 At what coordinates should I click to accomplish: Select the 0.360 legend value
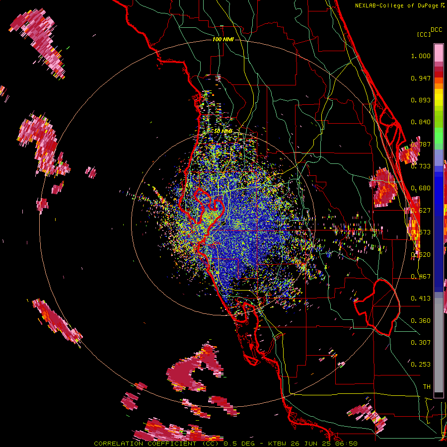coord(421,321)
